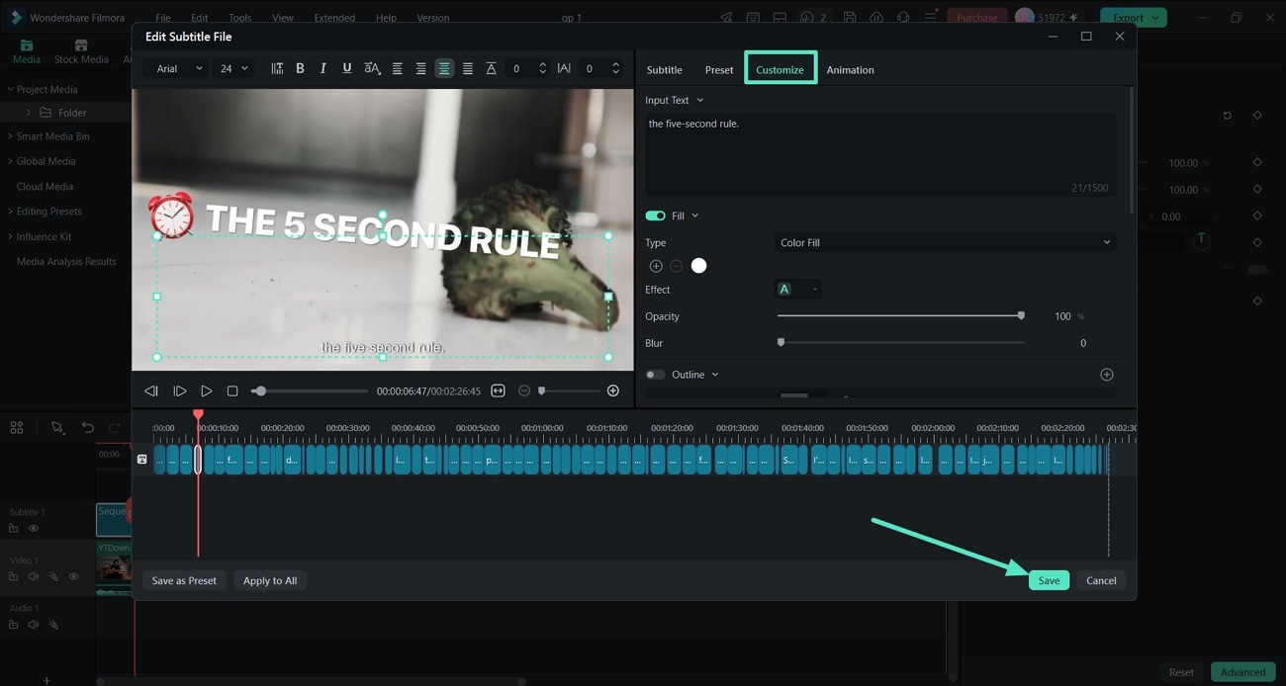Switch to the Preset tab
Screen dimensions: 1286x686
point(719,70)
